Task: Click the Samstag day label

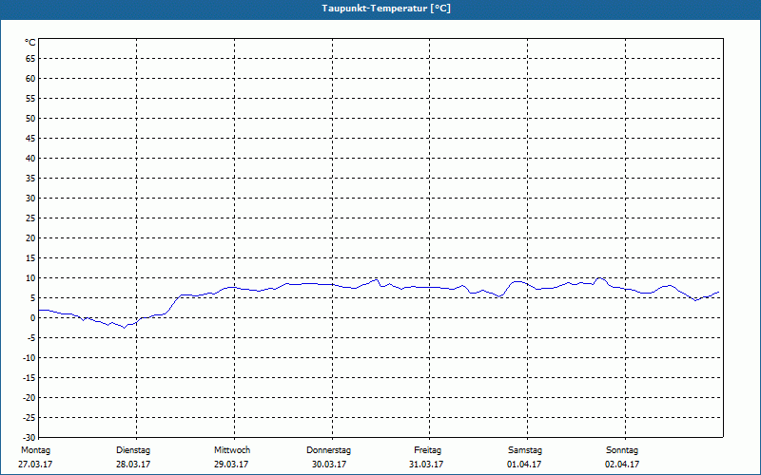Action: pos(525,450)
